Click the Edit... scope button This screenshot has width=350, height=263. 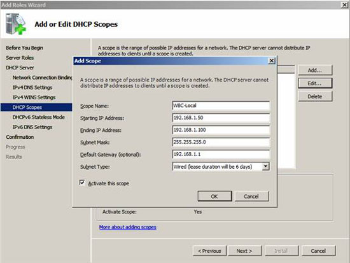click(315, 83)
